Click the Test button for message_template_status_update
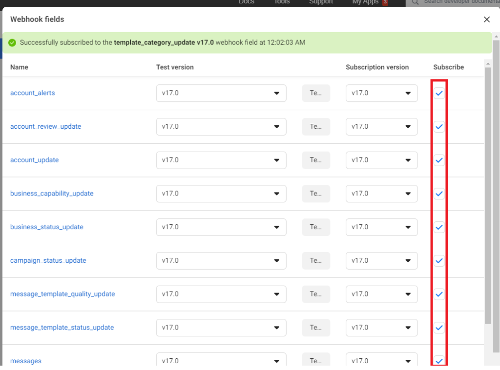 click(316, 328)
